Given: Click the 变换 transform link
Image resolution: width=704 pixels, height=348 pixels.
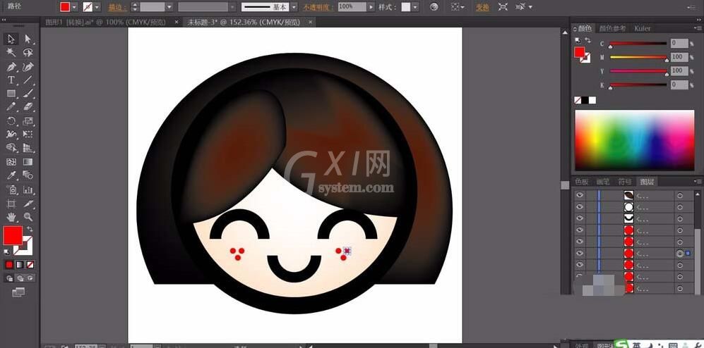Looking at the screenshot, I should pyautogui.click(x=483, y=7).
